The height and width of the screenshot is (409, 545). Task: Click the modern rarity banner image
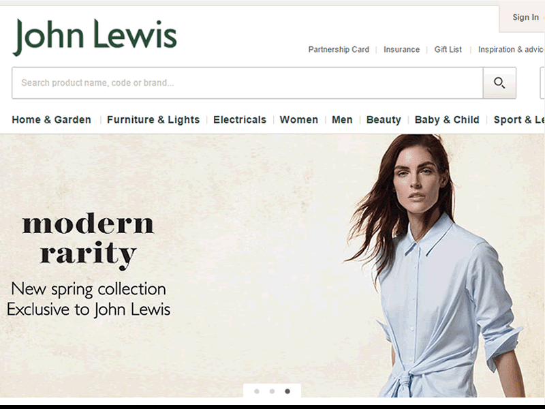pyautogui.click(x=272, y=266)
